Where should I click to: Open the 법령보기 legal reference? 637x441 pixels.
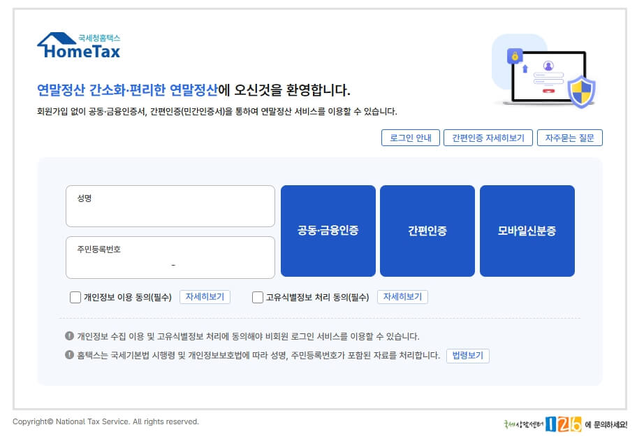click(467, 356)
